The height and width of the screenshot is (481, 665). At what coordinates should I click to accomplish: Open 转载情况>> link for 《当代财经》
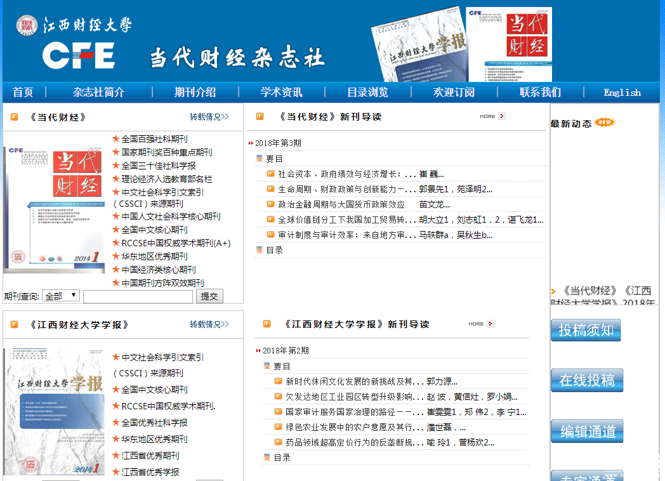[x=209, y=117]
